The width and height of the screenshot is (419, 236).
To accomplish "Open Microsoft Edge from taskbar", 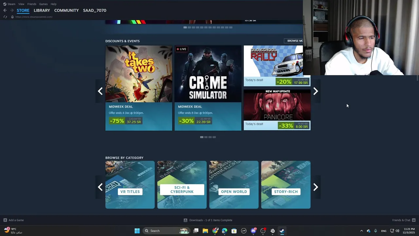I will point(225,231).
